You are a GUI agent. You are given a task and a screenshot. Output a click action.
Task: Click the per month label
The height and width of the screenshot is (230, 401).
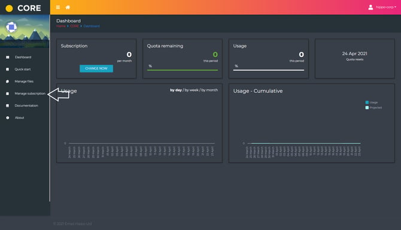pyautogui.click(x=124, y=61)
